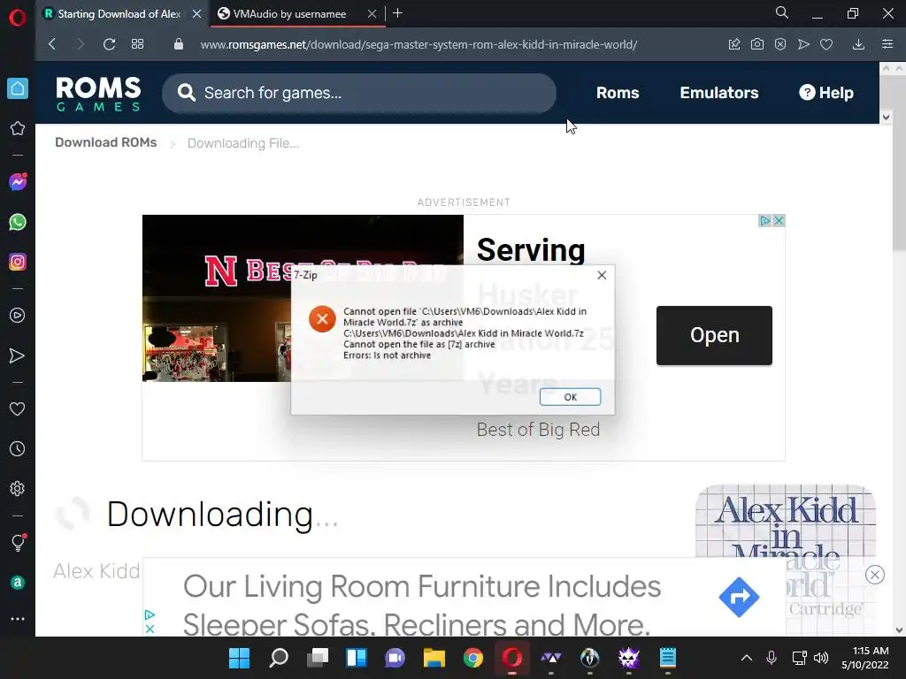906x679 pixels.
Task: Add page to bookmarks heart in address bar
Action: (826, 44)
